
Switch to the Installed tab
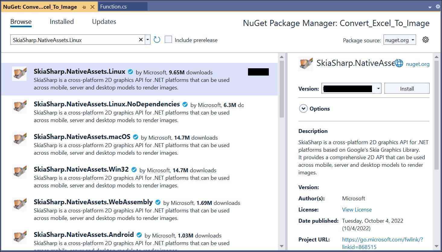click(x=62, y=22)
